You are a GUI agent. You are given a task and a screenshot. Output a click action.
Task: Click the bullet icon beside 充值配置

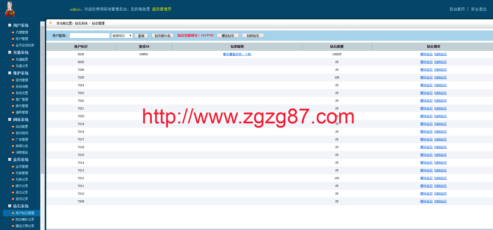tap(13, 59)
